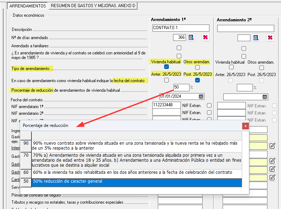
Task: Click NIF arrendatario 1º field of Arrendamiento 2
Action: click(x=231, y=106)
